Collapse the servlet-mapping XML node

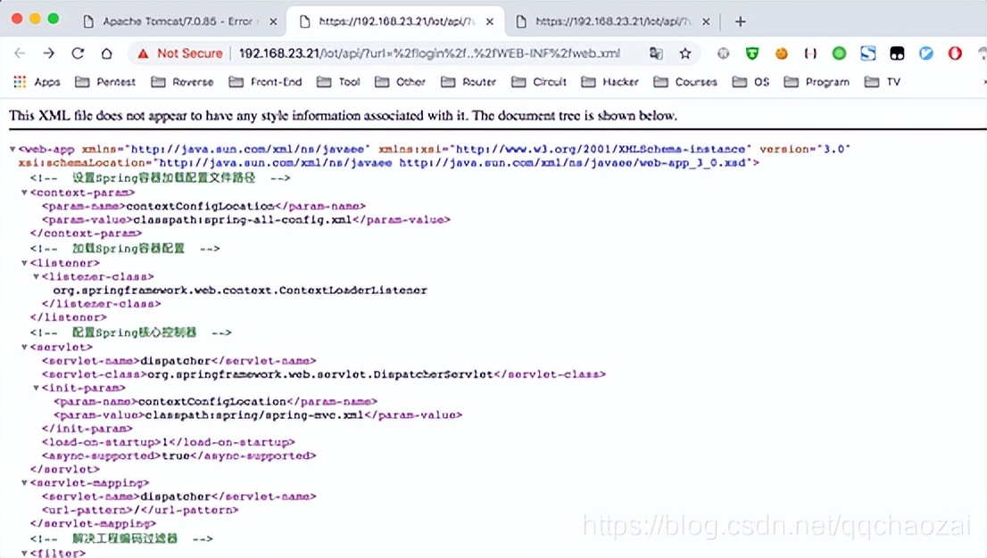pyautogui.click(x=25, y=483)
